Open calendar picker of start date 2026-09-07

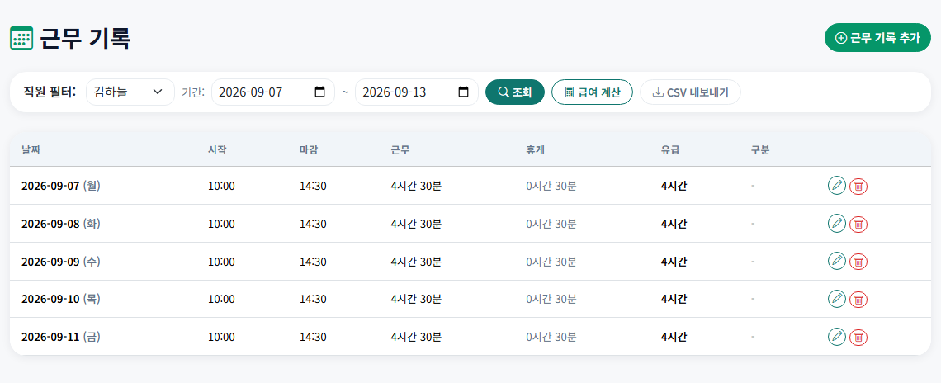pyautogui.click(x=320, y=92)
